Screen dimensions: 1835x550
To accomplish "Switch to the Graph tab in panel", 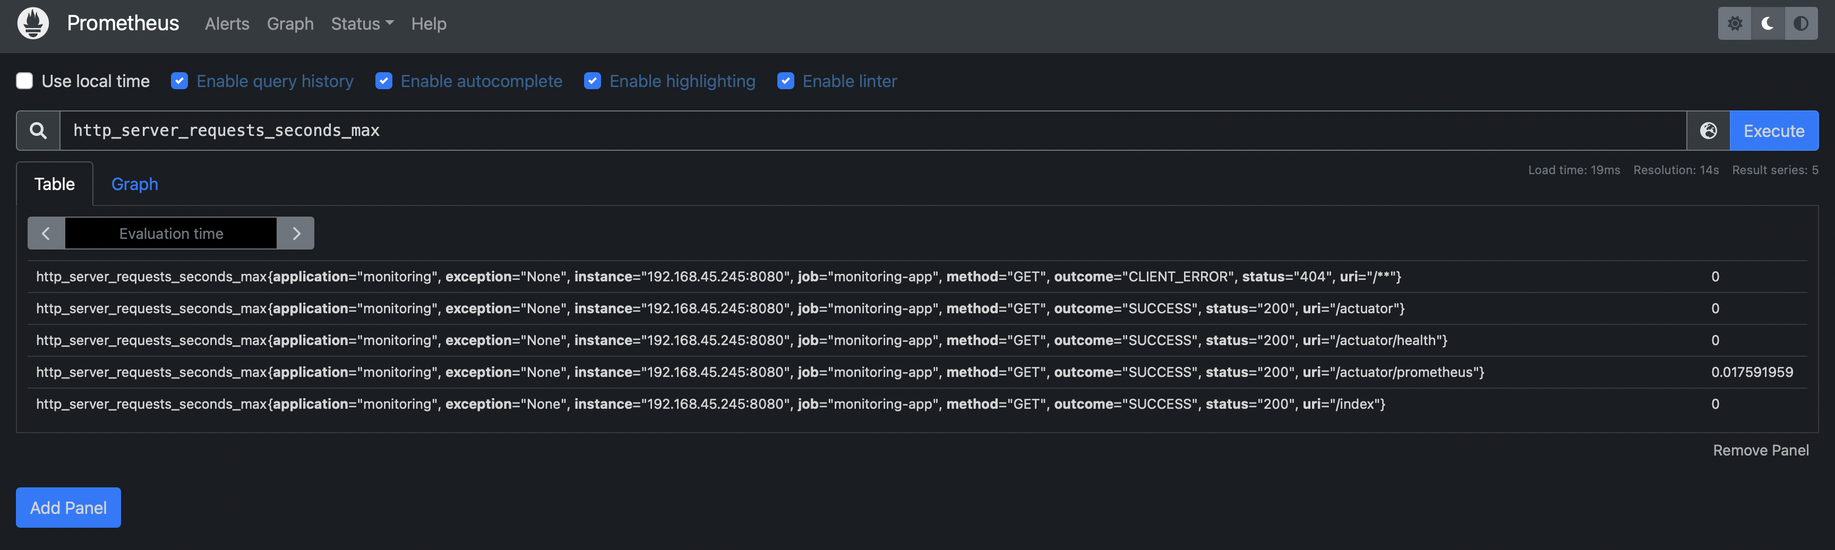I will 135,184.
